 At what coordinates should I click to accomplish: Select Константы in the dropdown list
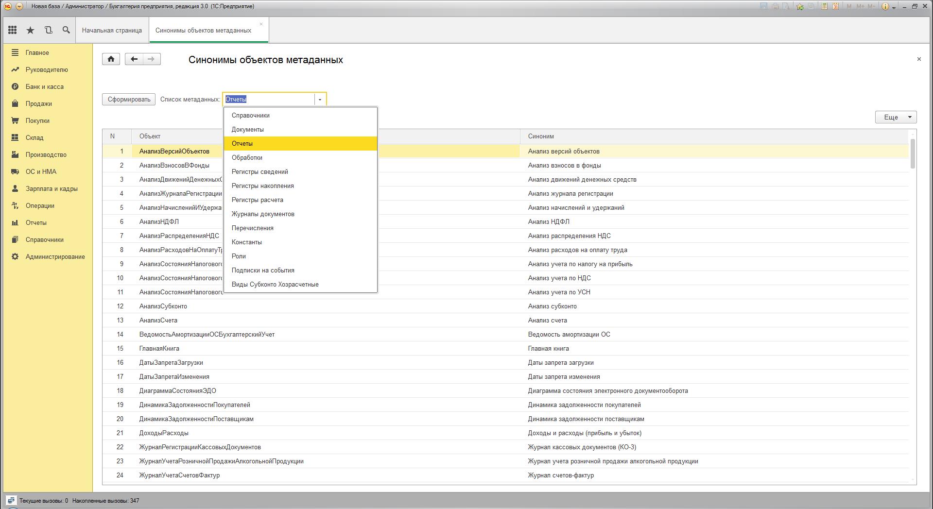point(300,242)
